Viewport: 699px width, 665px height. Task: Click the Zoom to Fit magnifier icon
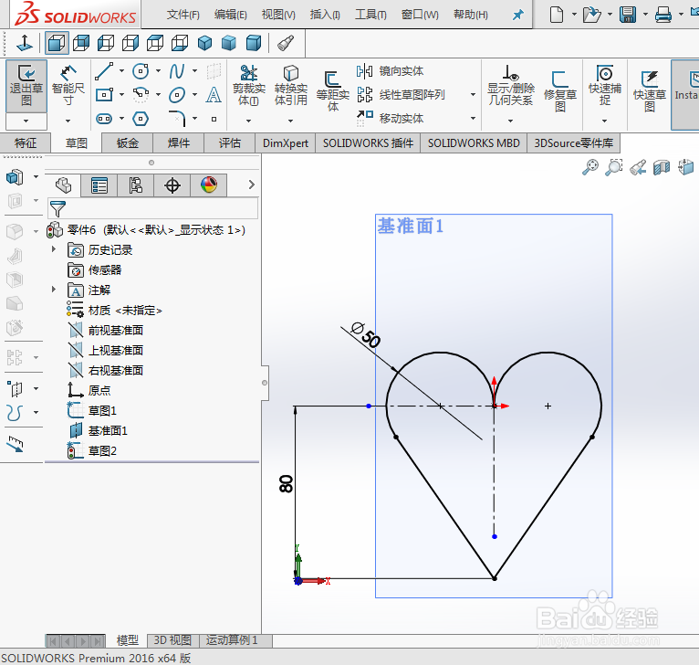point(590,167)
